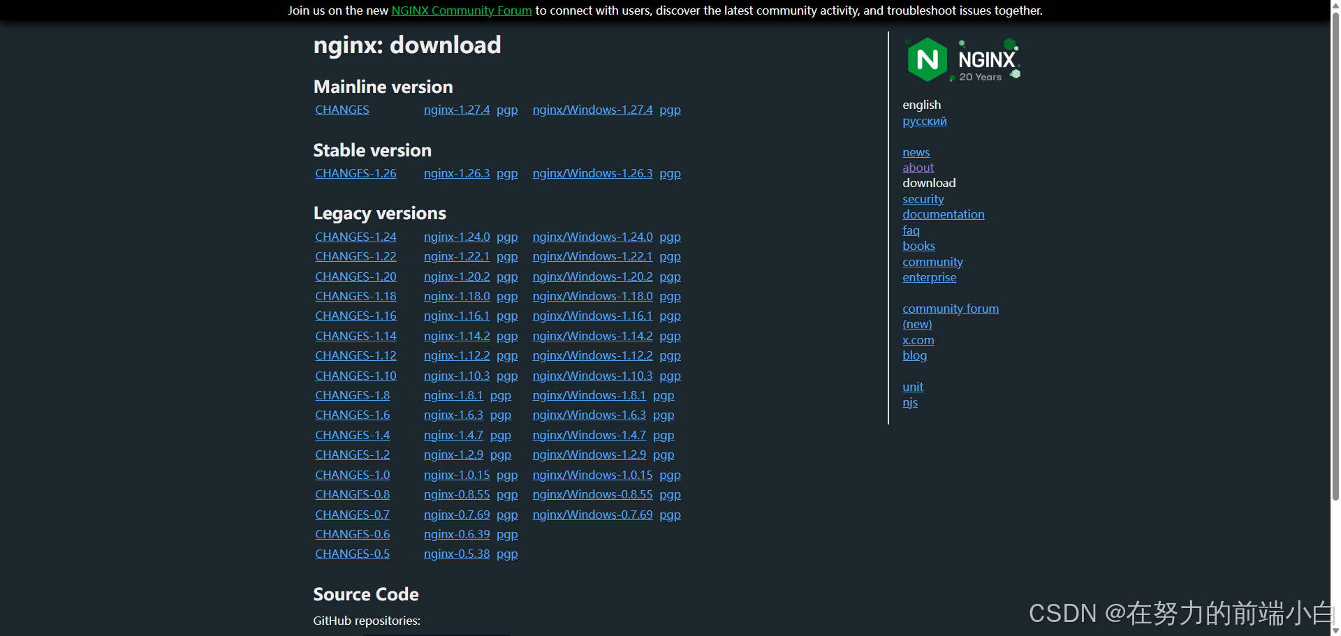Switch language to русский

(x=925, y=121)
